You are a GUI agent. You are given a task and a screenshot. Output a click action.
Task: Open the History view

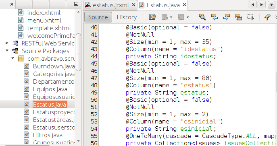click(127, 17)
